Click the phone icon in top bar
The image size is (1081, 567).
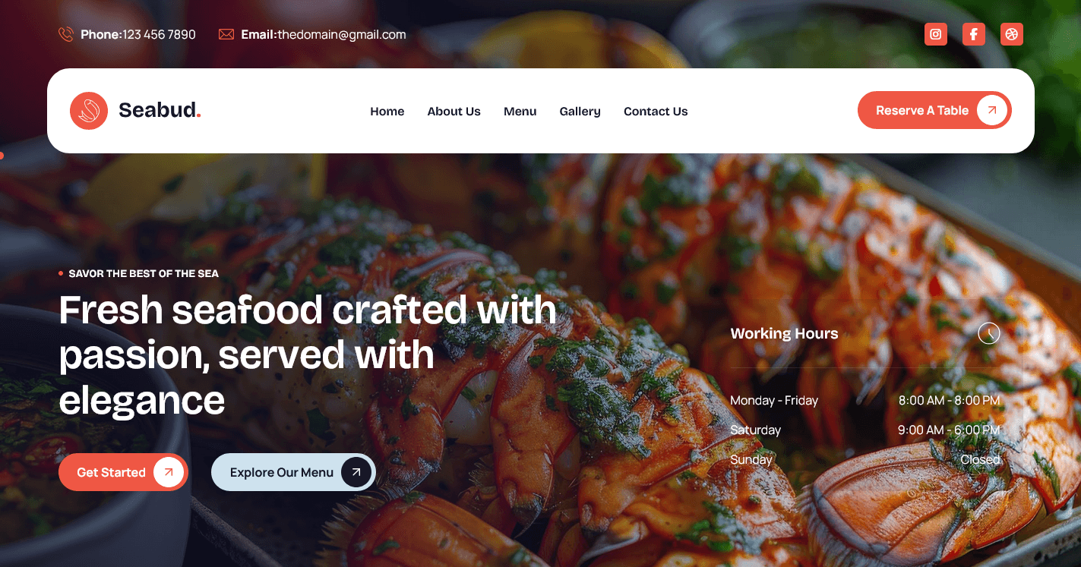[66, 34]
